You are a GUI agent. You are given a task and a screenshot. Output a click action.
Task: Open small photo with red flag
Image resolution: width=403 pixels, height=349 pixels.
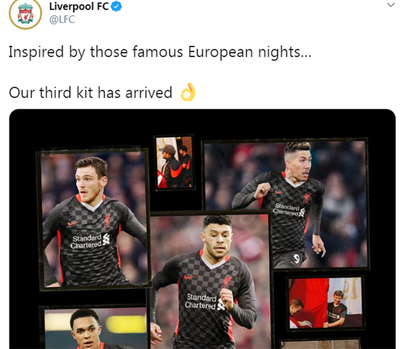click(325, 303)
